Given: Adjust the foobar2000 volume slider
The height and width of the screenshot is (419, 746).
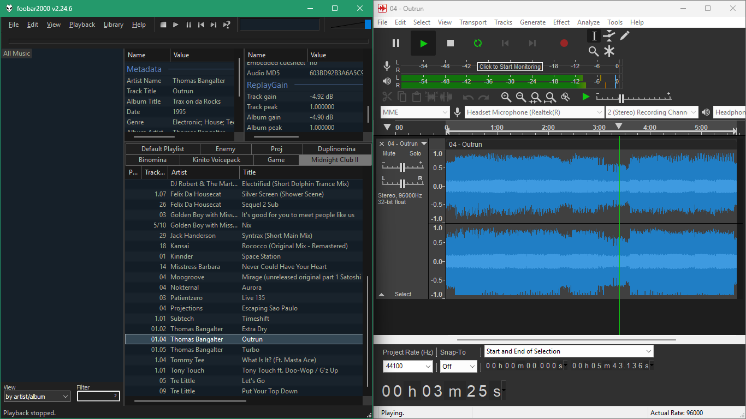Looking at the screenshot, I should coord(368,25).
